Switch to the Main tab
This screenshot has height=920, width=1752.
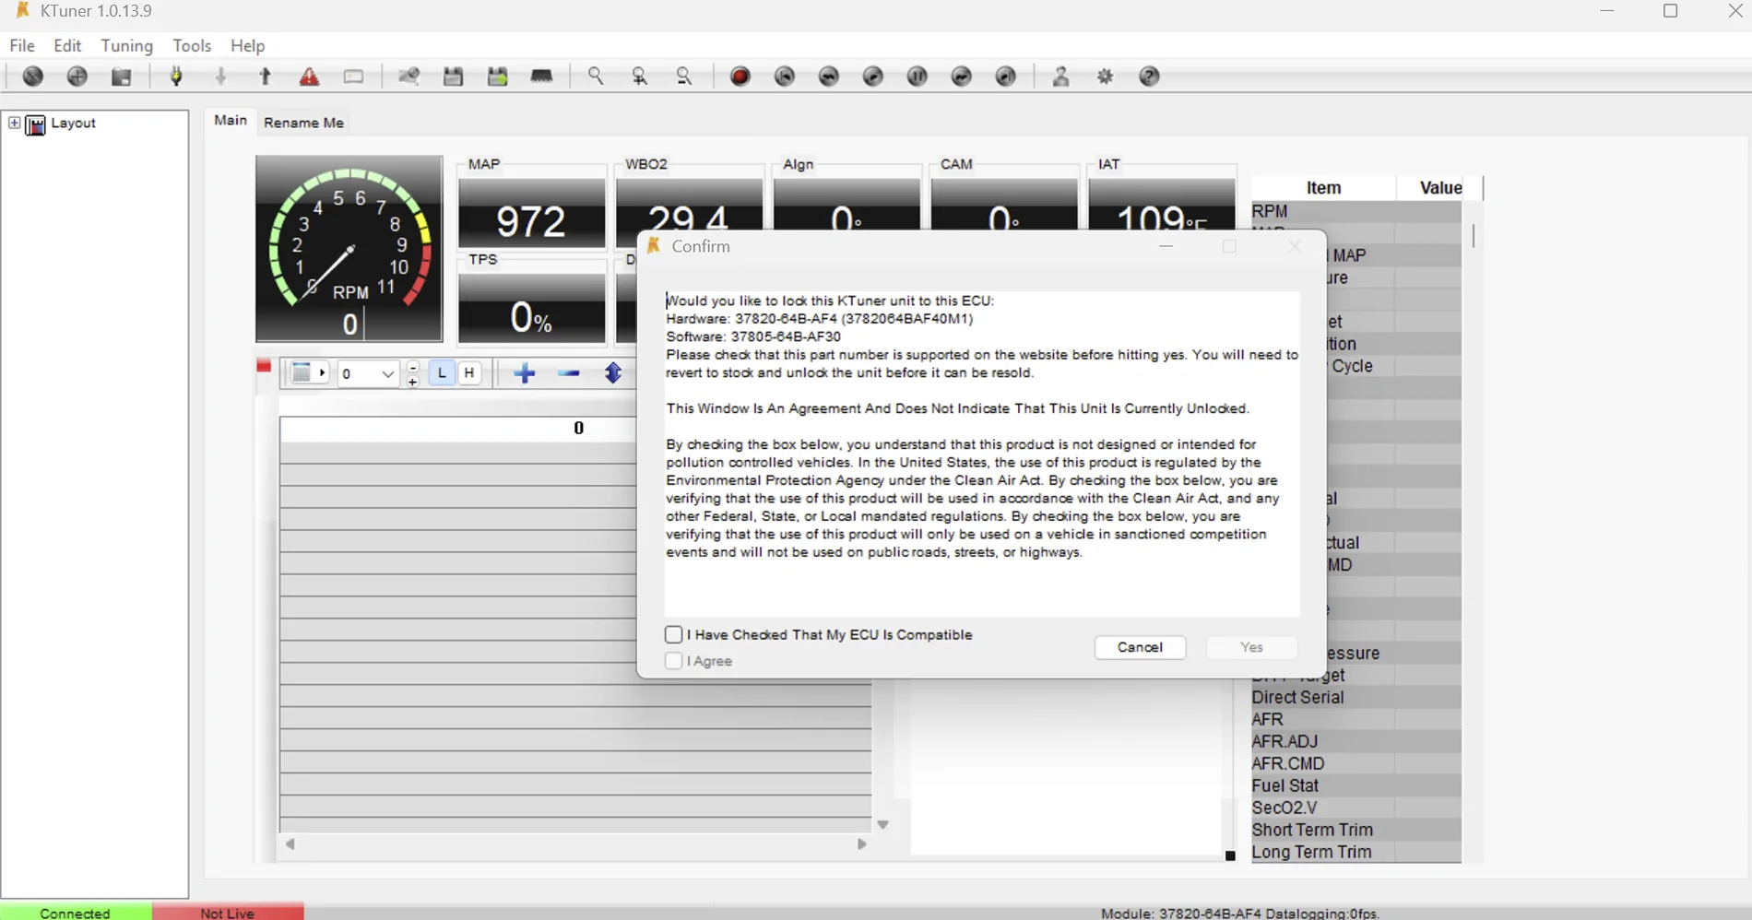tap(231, 120)
